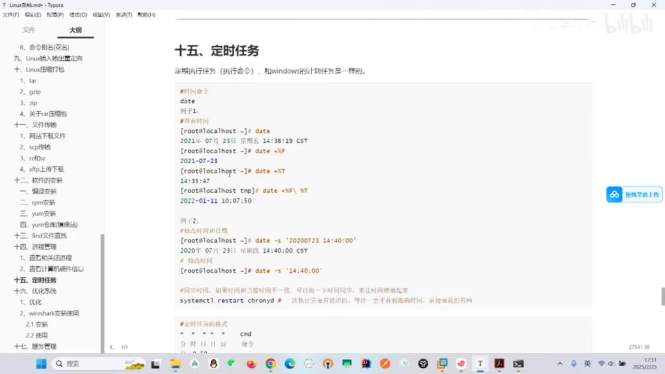This screenshot has width=665, height=374.
Task: Open Google Chrome from the taskbar
Action: coord(270,364)
